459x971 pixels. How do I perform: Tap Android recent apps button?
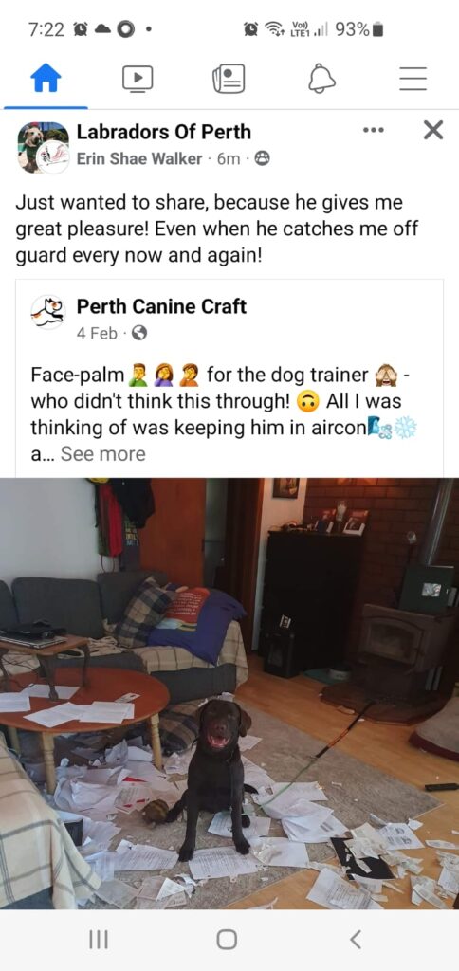(x=97, y=940)
